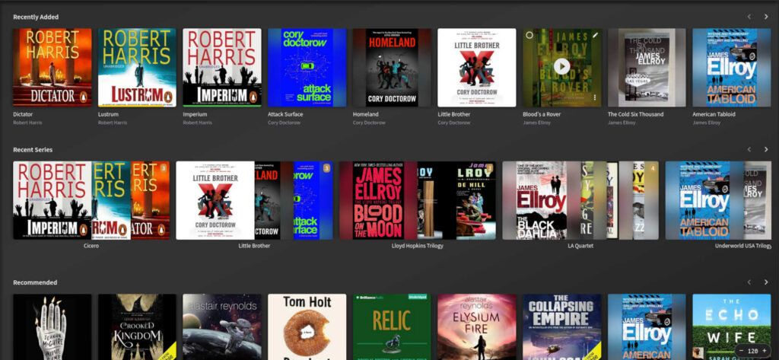Go to next page of Recently Added

click(x=766, y=17)
